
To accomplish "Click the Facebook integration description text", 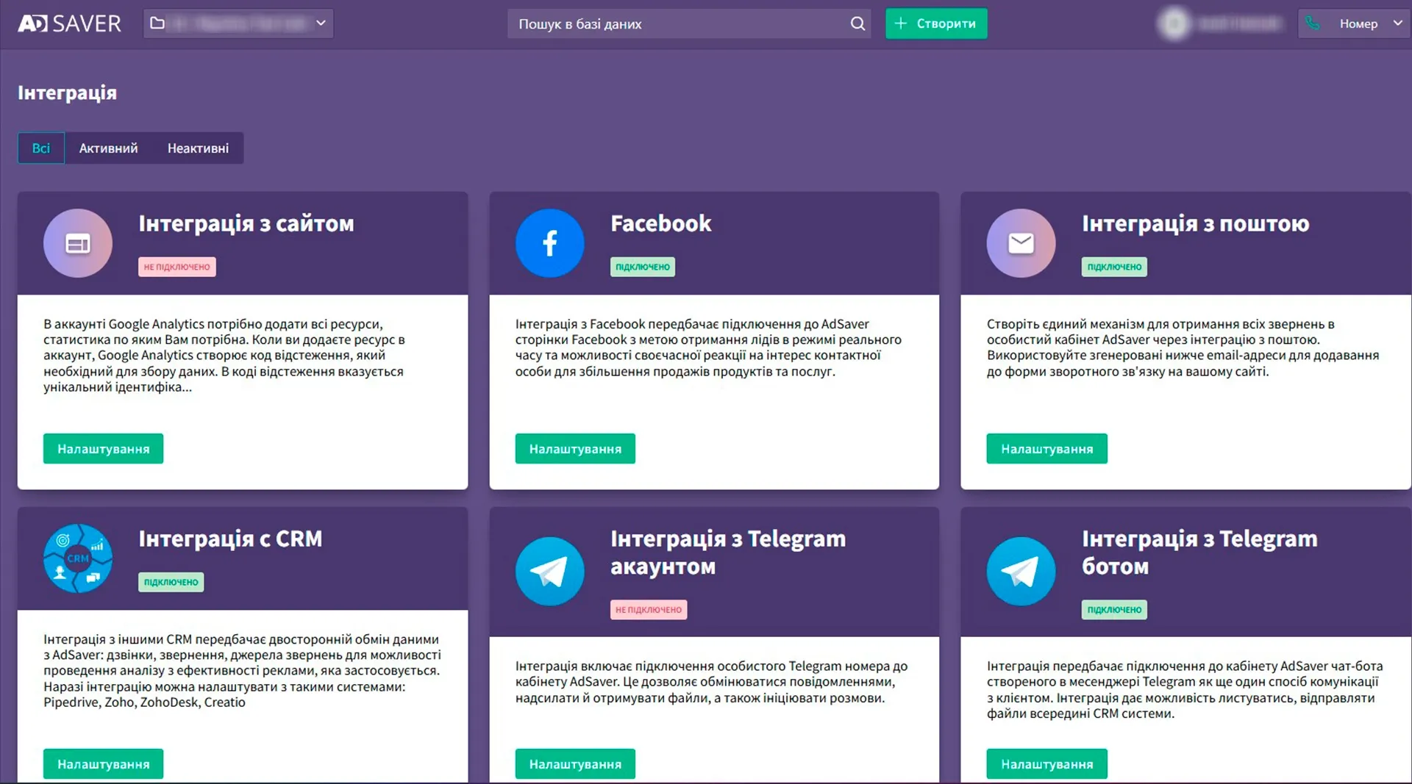I will point(708,348).
